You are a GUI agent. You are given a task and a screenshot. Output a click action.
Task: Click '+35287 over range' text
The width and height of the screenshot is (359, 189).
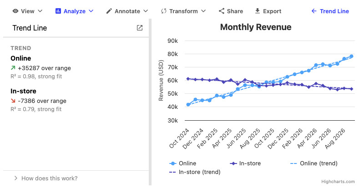[45, 68]
